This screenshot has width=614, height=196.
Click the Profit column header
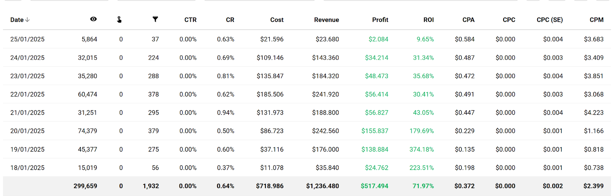pos(380,20)
